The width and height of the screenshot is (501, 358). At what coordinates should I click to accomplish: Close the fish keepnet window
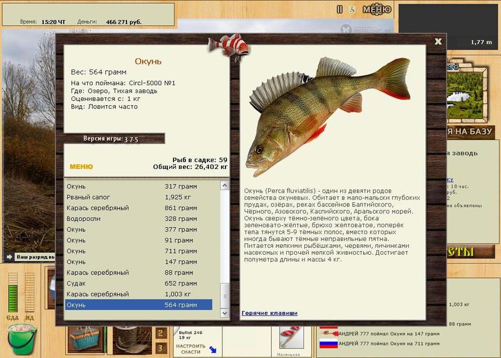pos(438,41)
